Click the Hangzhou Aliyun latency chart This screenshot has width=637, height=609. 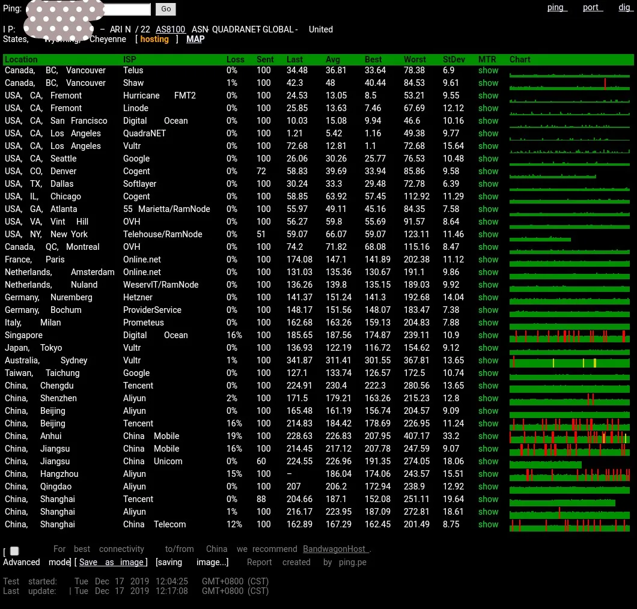(x=570, y=474)
